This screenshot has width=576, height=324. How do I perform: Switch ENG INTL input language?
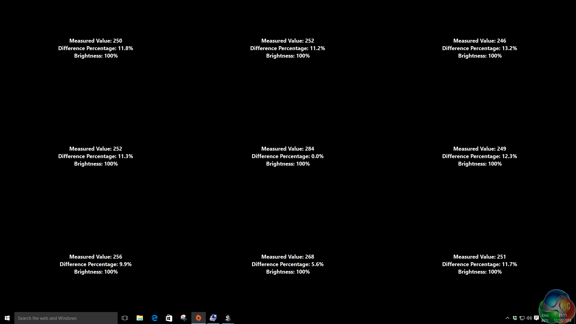pyautogui.click(x=545, y=318)
